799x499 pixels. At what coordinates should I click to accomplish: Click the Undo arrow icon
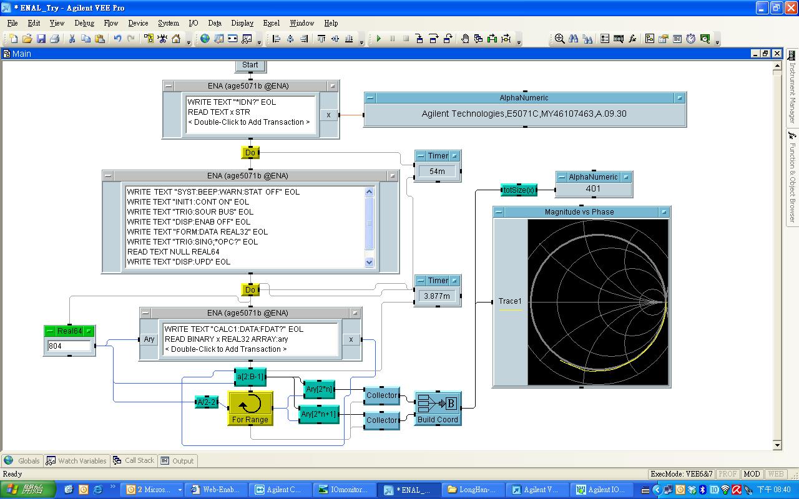tap(117, 39)
